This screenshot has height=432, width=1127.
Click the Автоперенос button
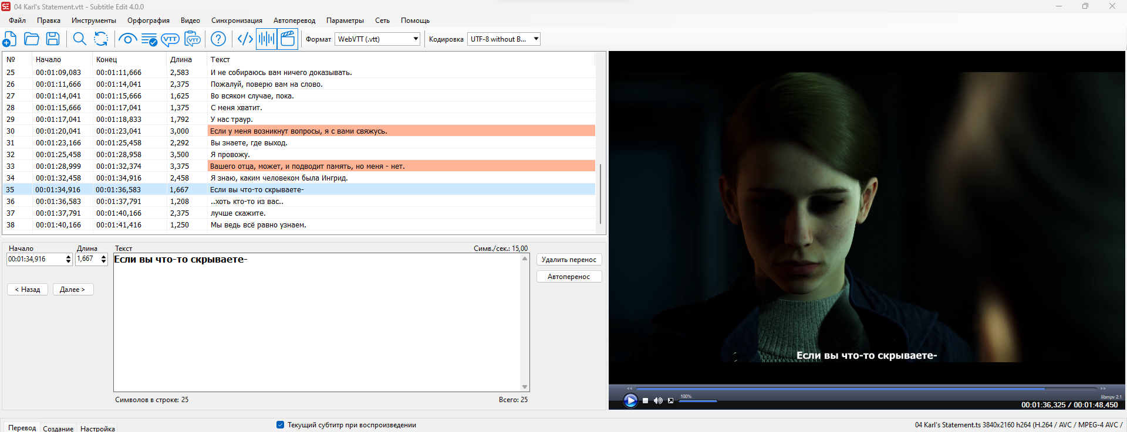(x=569, y=277)
